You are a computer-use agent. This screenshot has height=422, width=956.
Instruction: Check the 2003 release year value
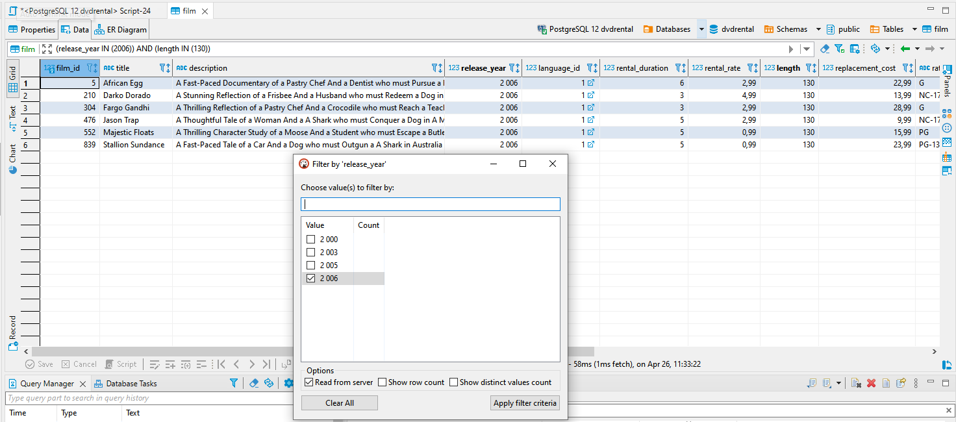click(x=310, y=252)
